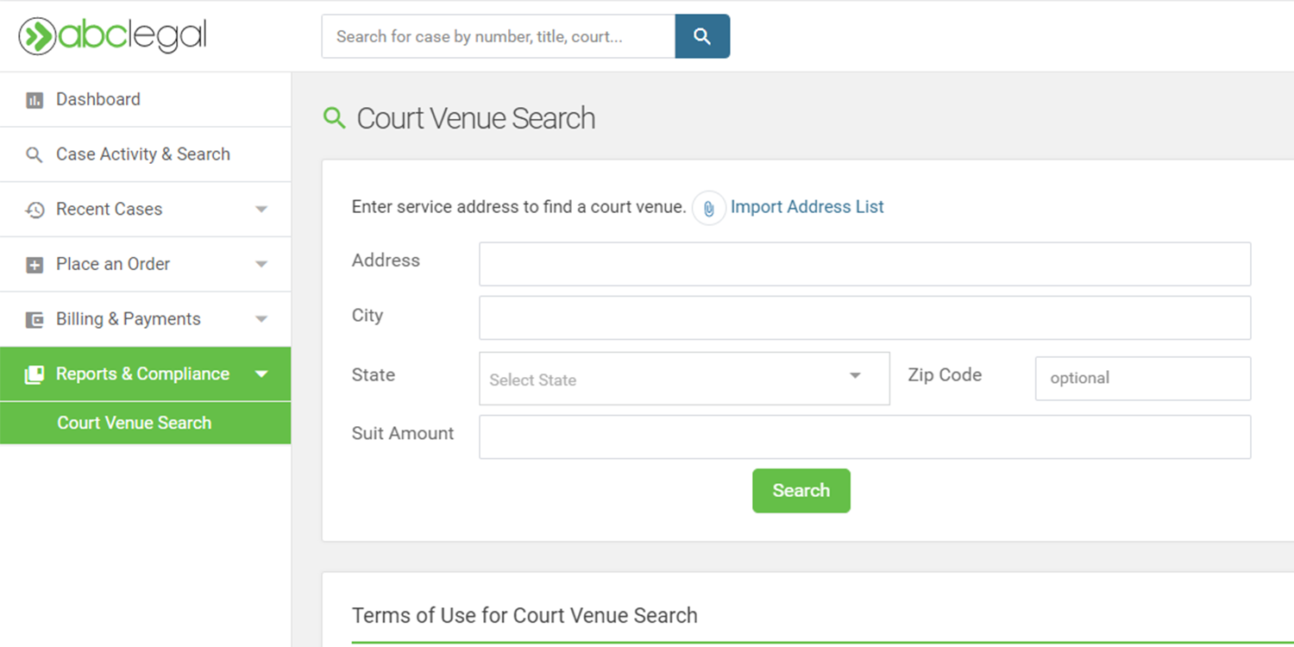
Task: Click the Recent Cases history clock icon
Action: (x=35, y=210)
